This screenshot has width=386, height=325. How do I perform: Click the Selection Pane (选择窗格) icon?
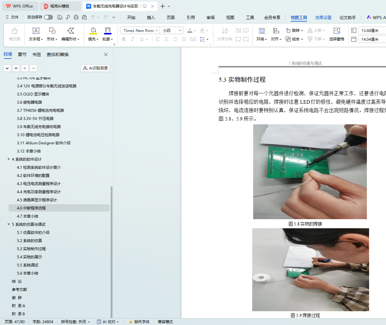337,31
